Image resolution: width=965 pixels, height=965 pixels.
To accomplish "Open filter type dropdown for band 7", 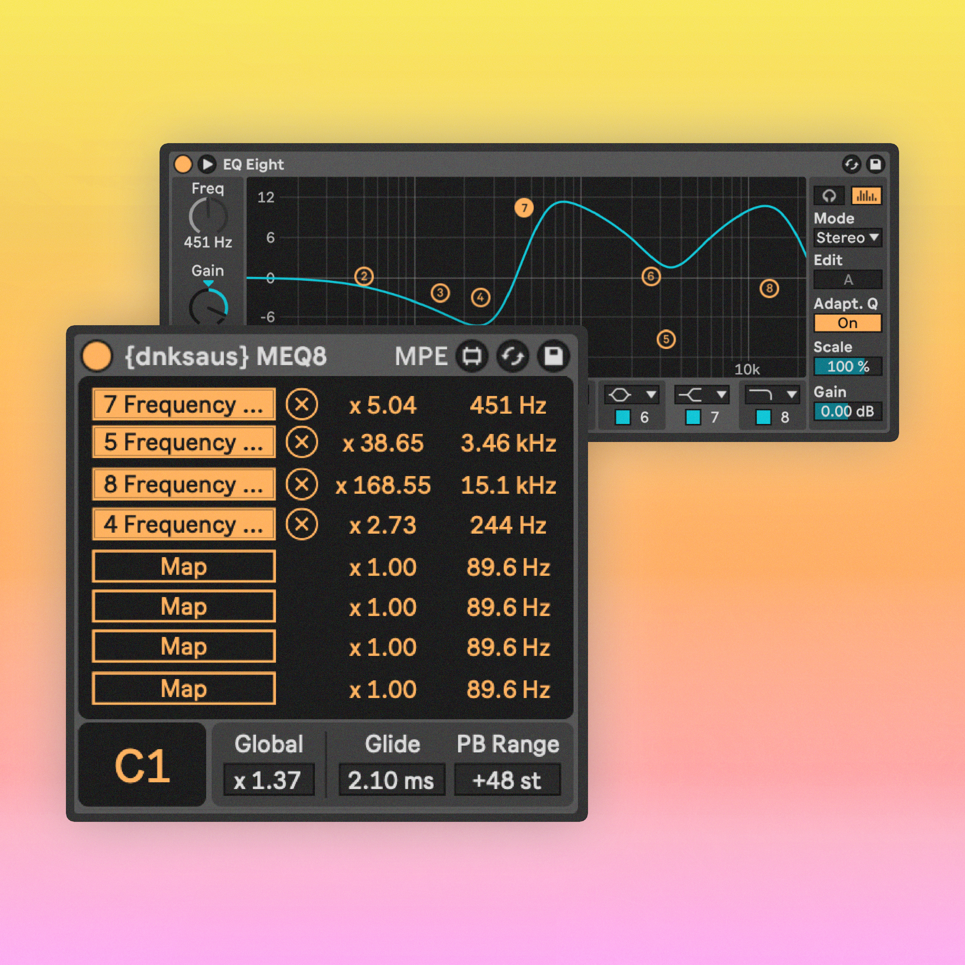I will coord(702,395).
